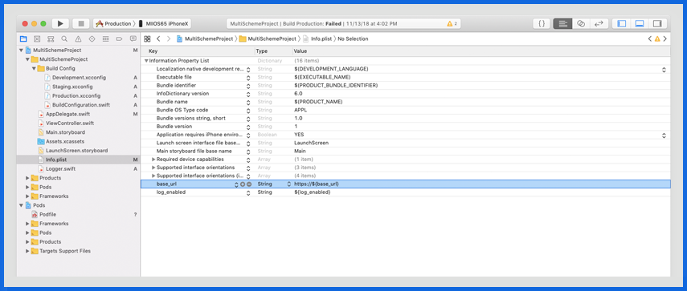Expand Targets Support Files folder
The width and height of the screenshot is (687, 291).
27,251
